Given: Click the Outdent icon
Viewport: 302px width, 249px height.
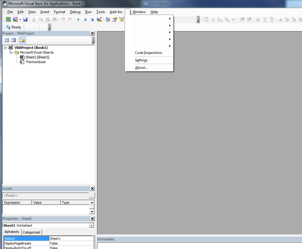Looking at the screenshot, I should pos(250,19).
